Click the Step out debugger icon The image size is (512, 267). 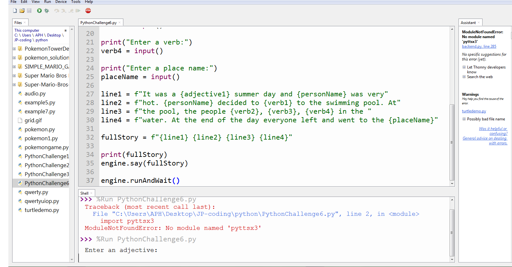(71, 11)
